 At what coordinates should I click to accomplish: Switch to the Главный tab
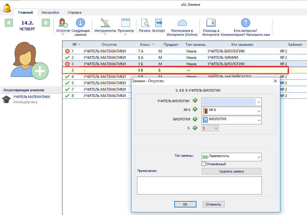tap(26, 12)
